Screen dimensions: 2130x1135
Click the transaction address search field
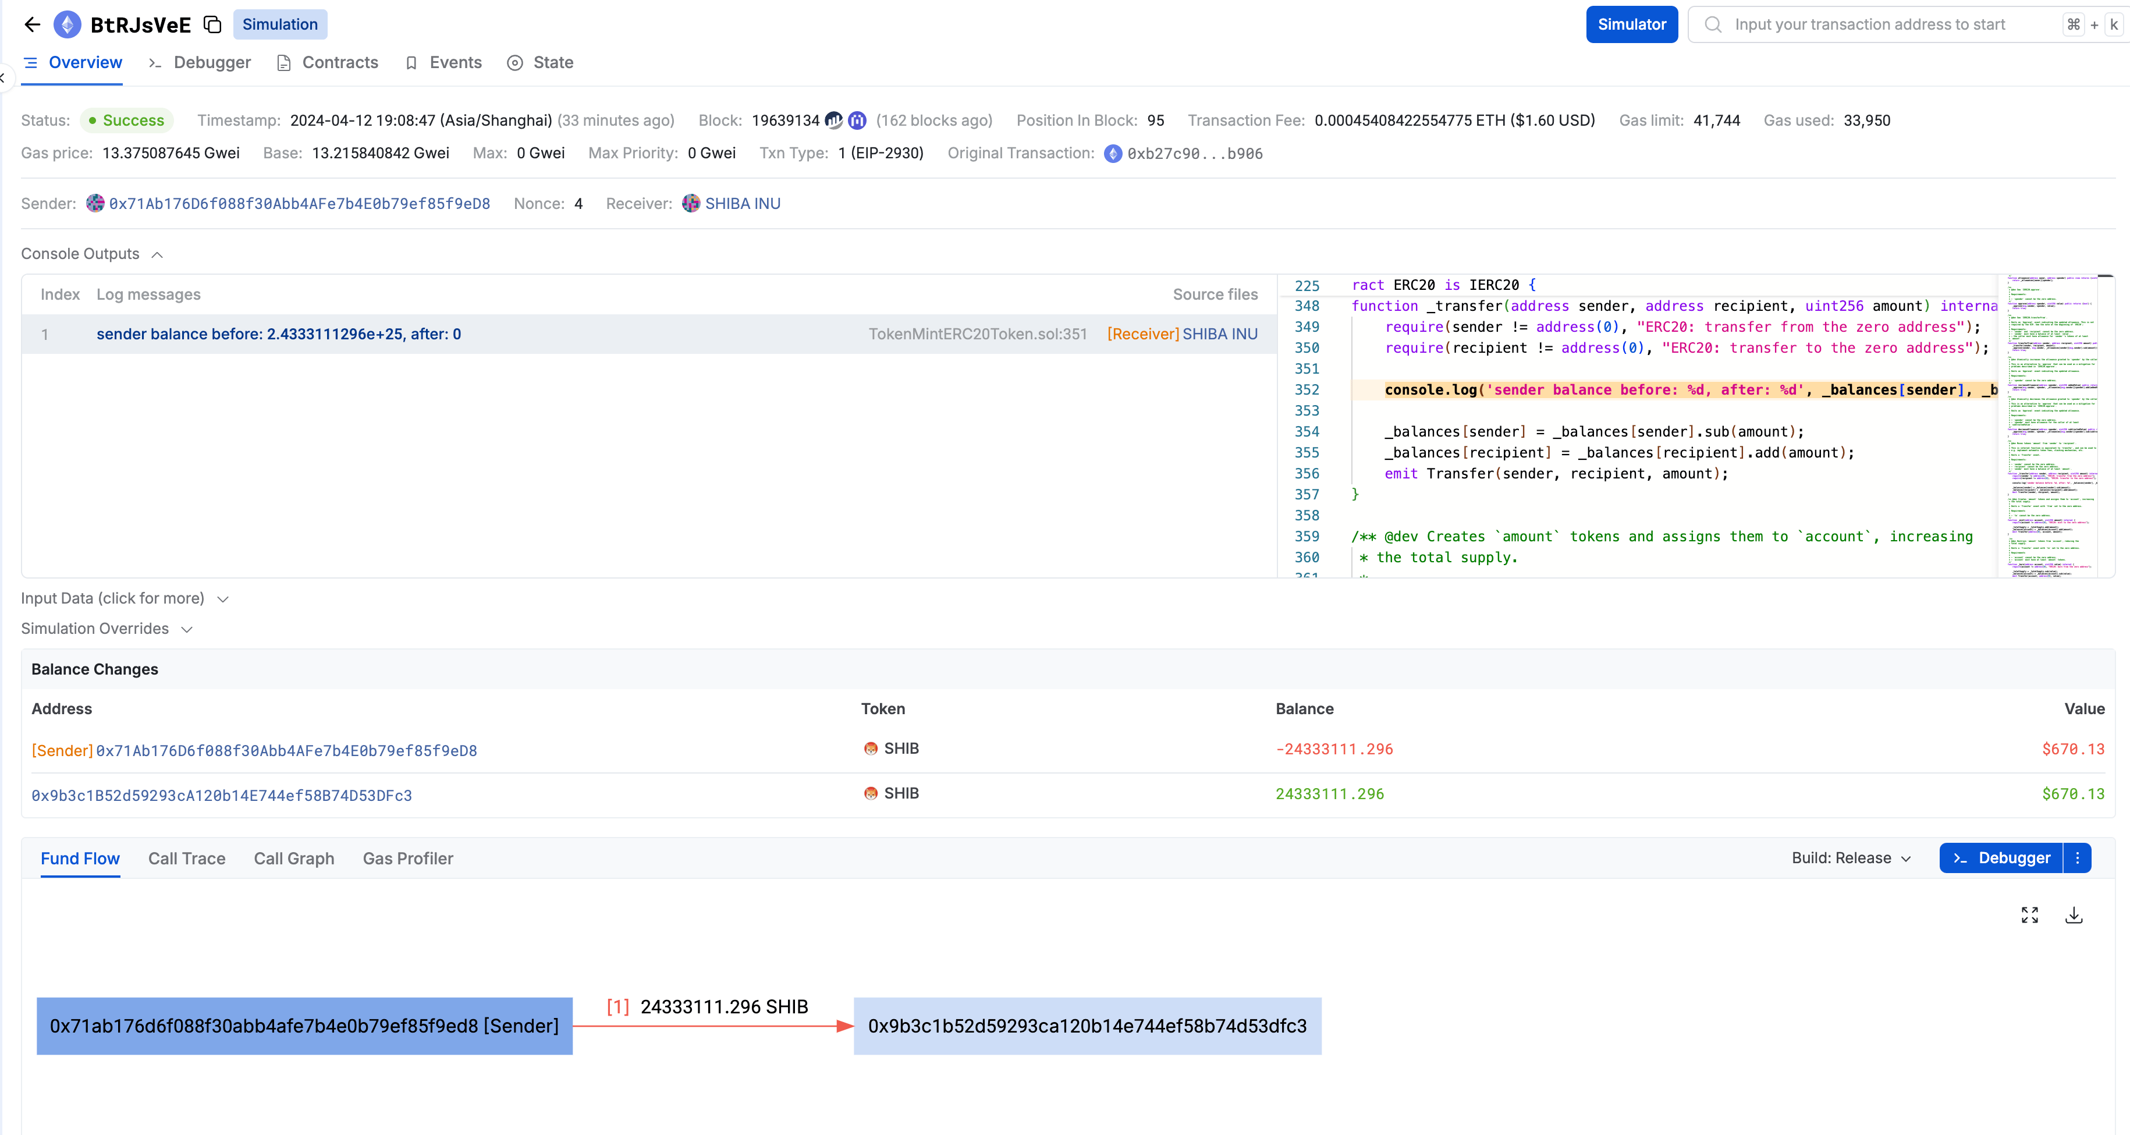[x=1870, y=25]
